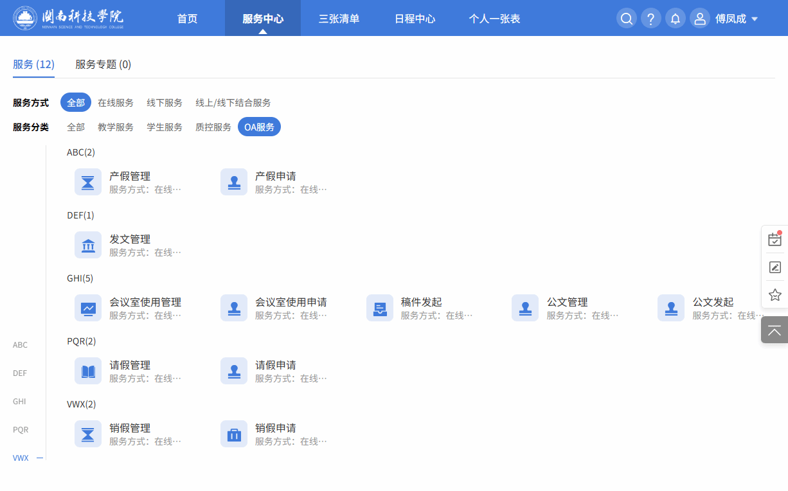Click the 销假申请 briefcase icon

(x=233, y=434)
